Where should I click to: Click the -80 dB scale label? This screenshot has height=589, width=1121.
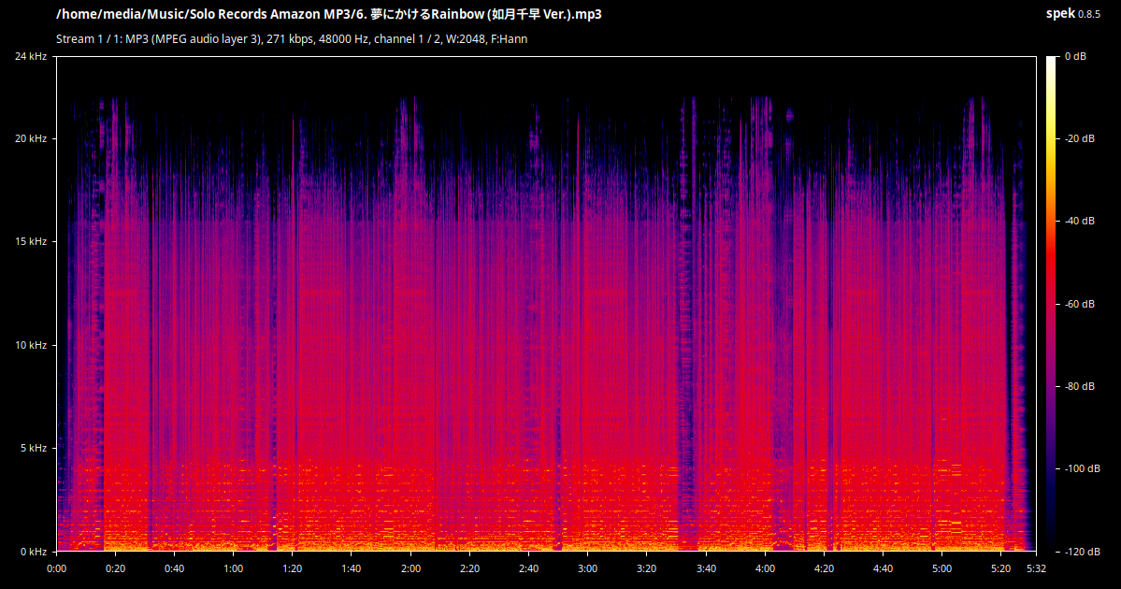[x=1080, y=386]
